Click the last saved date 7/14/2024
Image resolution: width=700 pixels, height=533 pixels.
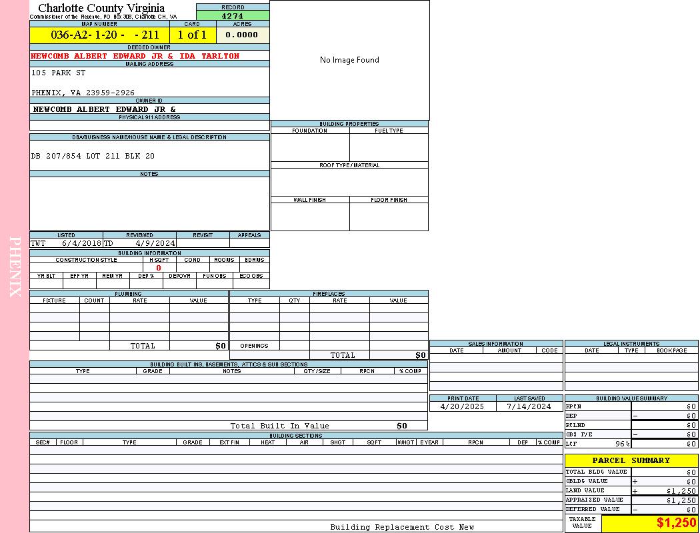click(529, 406)
